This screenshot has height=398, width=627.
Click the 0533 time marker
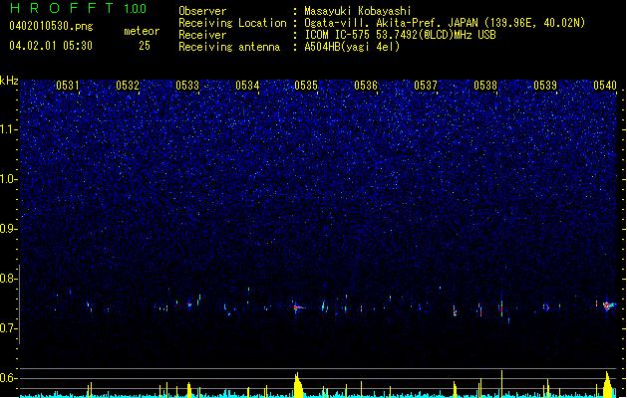pos(187,86)
